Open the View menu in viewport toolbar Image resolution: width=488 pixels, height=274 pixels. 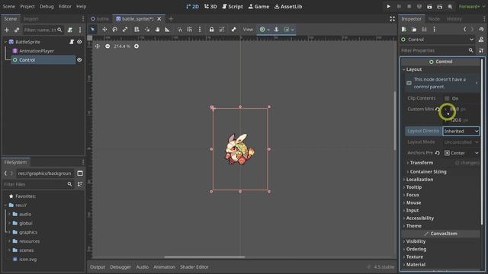pos(248,30)
